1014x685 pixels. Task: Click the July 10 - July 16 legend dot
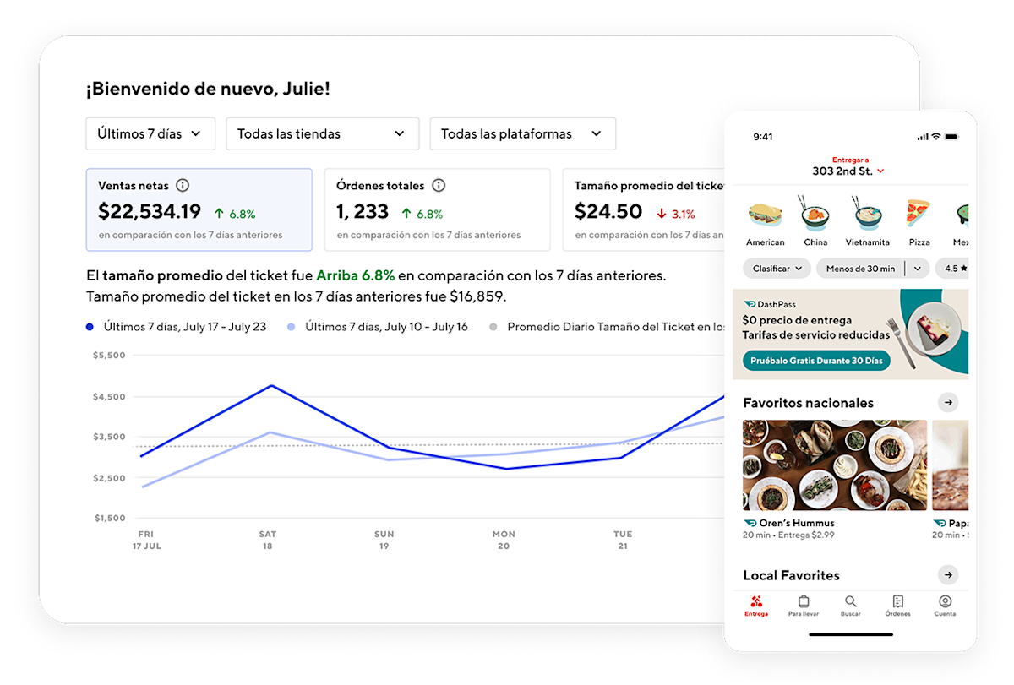(292, 327)
